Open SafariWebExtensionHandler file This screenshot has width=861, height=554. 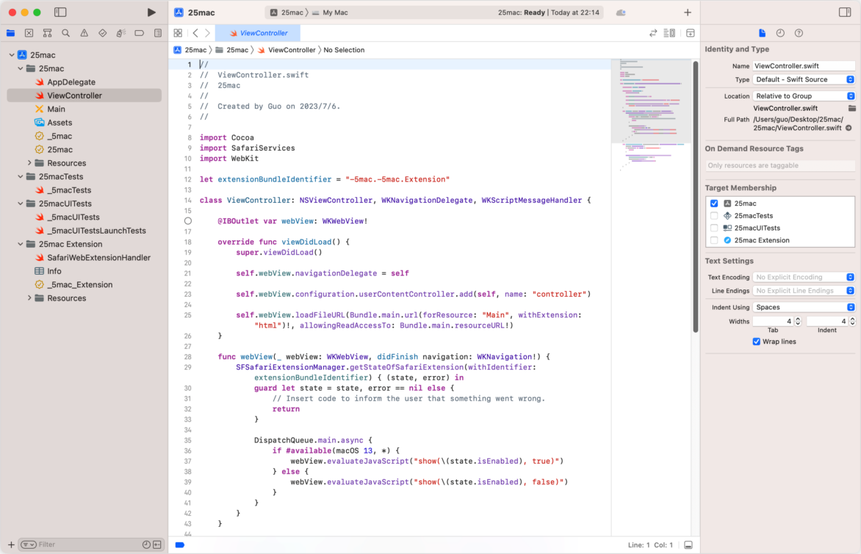tap(99, 257)
